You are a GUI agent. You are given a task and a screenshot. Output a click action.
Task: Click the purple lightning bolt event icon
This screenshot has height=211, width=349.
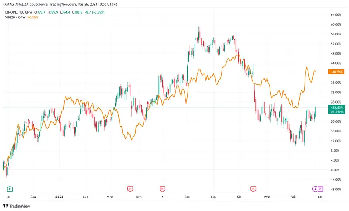(x=315, y=189)
